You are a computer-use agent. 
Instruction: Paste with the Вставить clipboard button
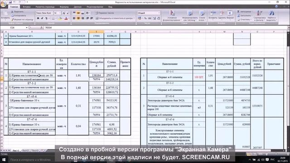5,15
